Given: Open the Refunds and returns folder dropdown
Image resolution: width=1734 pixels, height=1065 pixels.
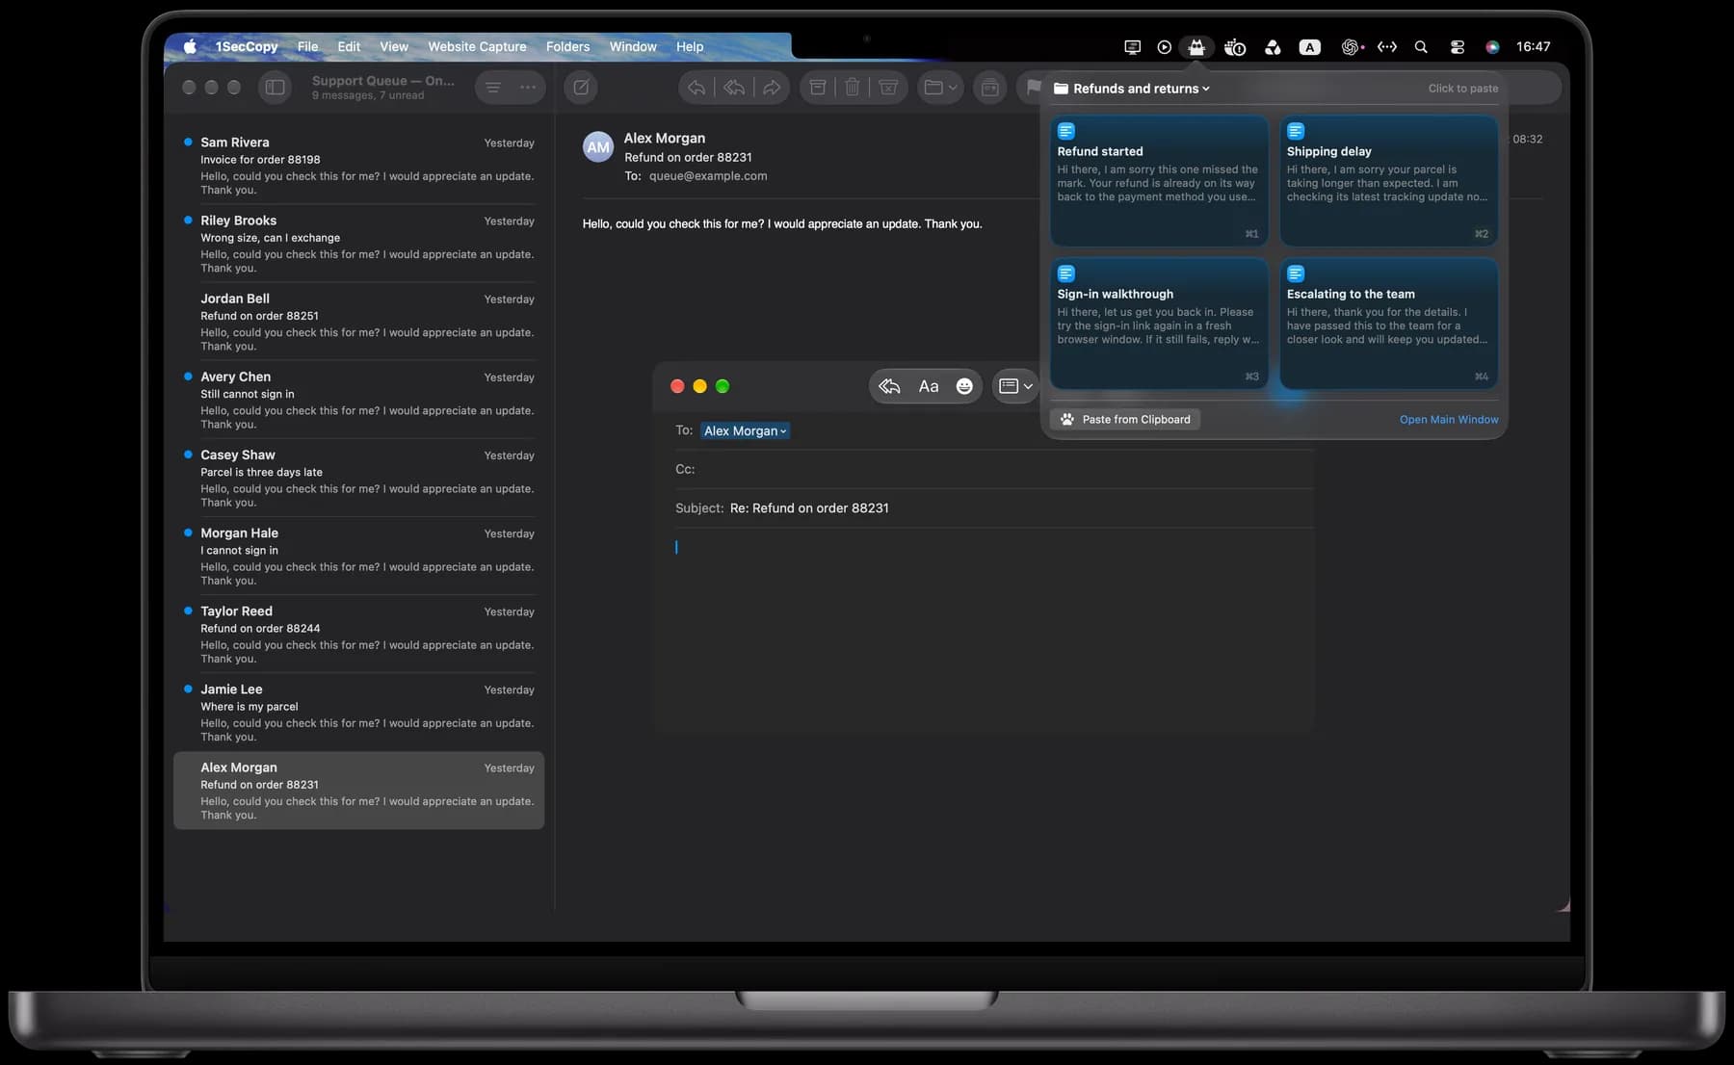Looking at the screenshot, I should coord(1132,89).
